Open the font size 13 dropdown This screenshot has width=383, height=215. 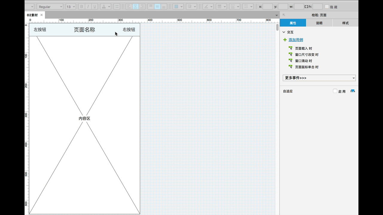(71, 7)
